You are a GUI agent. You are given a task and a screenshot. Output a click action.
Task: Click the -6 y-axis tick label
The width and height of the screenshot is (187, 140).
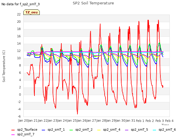pyautogui.click(x=19, y=116)
